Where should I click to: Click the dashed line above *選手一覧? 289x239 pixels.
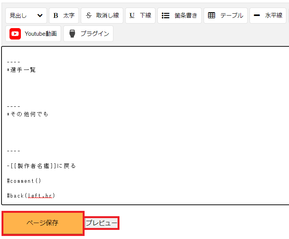(x=13, y=62)
